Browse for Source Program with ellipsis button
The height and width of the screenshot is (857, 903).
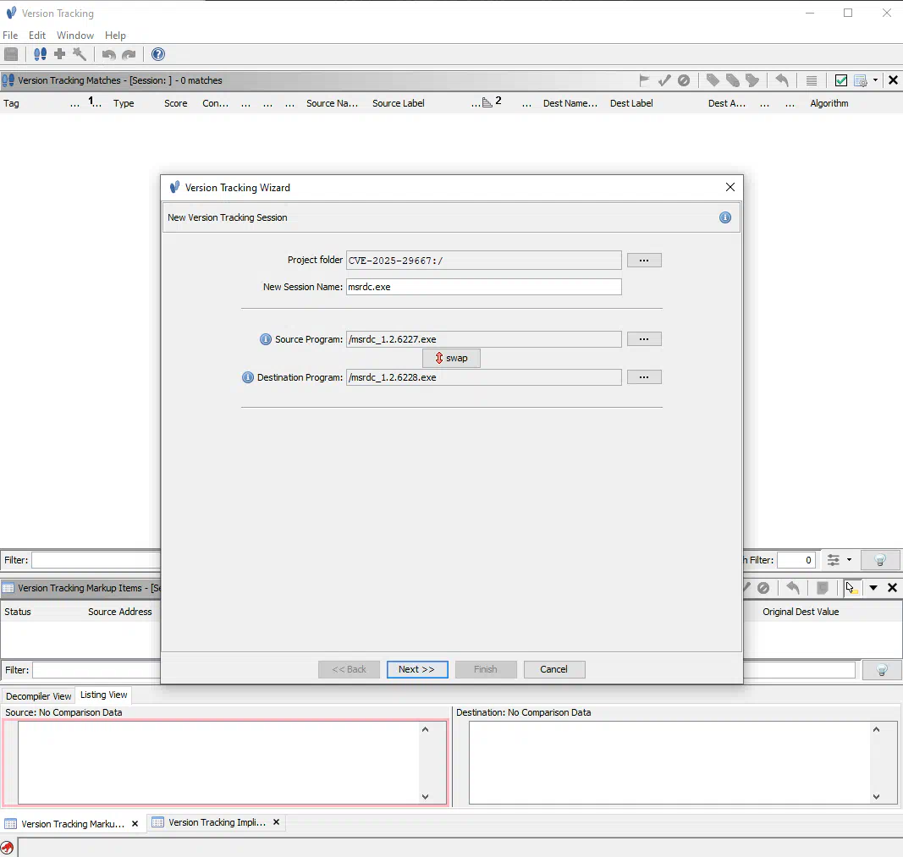click(644, 339)
